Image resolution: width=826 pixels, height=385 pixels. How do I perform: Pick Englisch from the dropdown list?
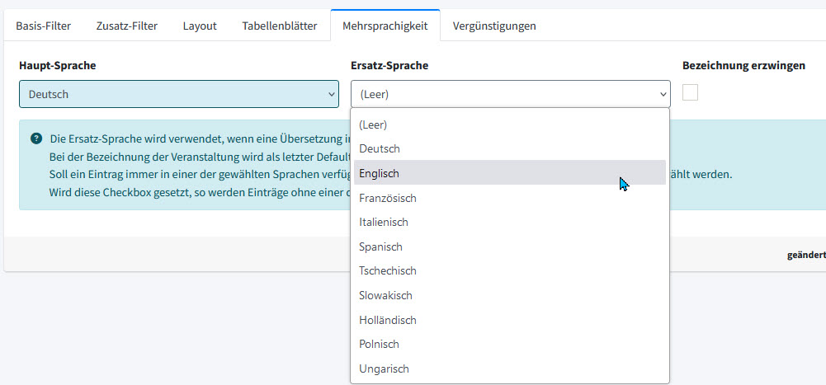510,173
